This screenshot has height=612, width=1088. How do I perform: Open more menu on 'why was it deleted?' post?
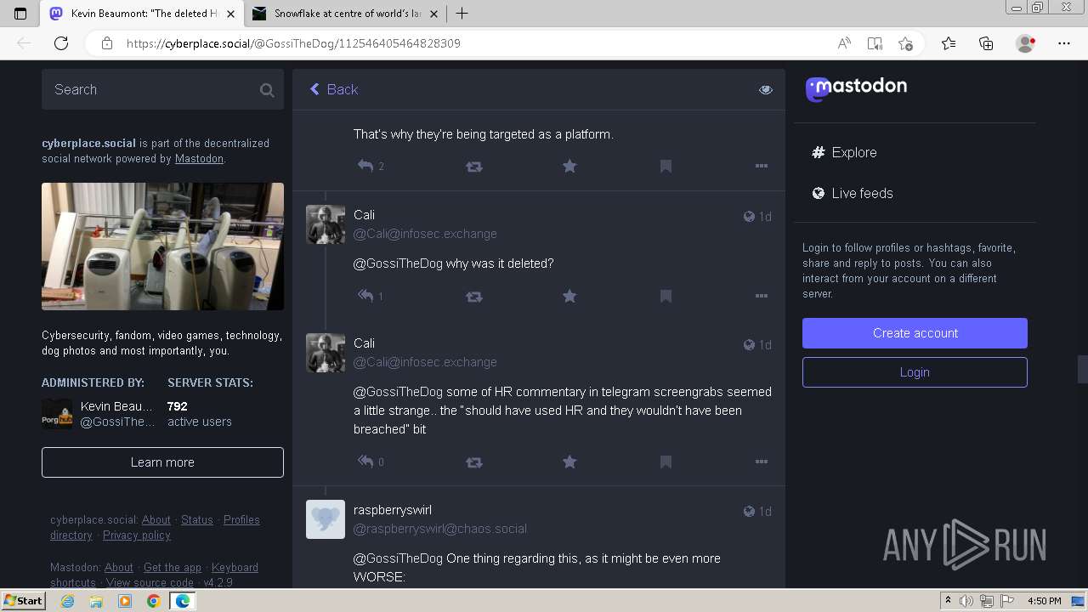tap(762, 296)
